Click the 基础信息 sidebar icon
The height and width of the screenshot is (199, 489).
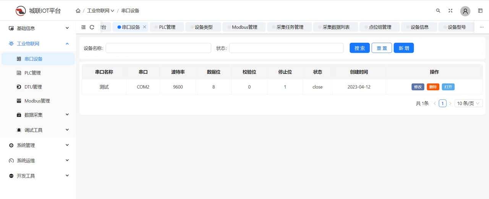[x=11, y=28]
